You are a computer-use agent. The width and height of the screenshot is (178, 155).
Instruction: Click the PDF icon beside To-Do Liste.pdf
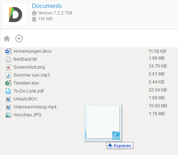pos(8,91)
